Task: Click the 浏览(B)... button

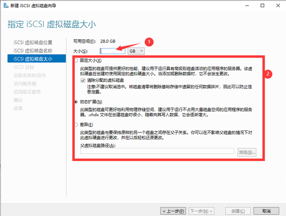Action: (x=247, y=152)
